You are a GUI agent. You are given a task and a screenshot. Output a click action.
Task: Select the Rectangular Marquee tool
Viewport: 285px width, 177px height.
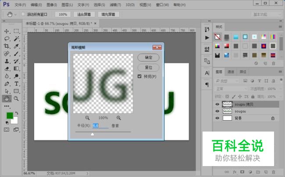click(x=16, y=31)
